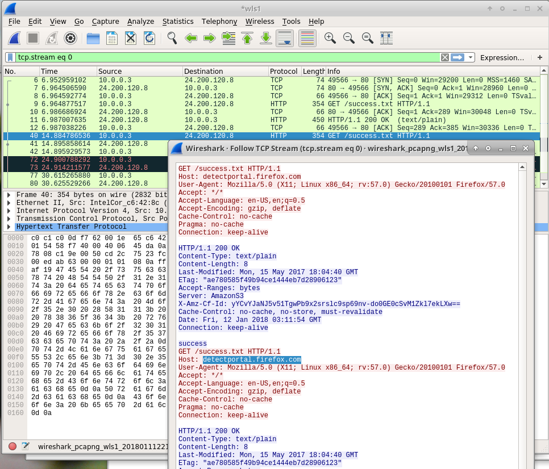Screen dimensions: 549x469
Task: Expand Hypertext Transfer Protocol node
Action: (x=9, y=227)
